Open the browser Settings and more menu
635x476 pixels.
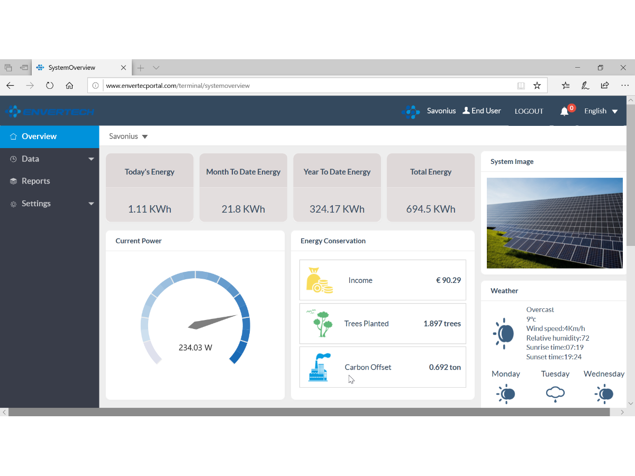625,85
